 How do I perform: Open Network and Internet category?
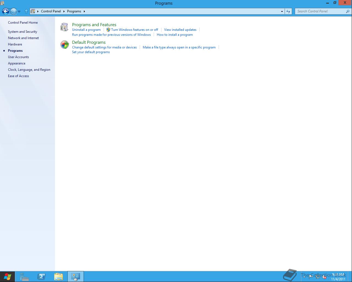[x=23, y=38]
